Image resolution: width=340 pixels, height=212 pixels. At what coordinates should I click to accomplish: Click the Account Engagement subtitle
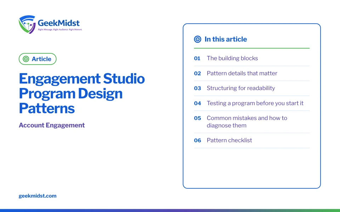[52, 125]
